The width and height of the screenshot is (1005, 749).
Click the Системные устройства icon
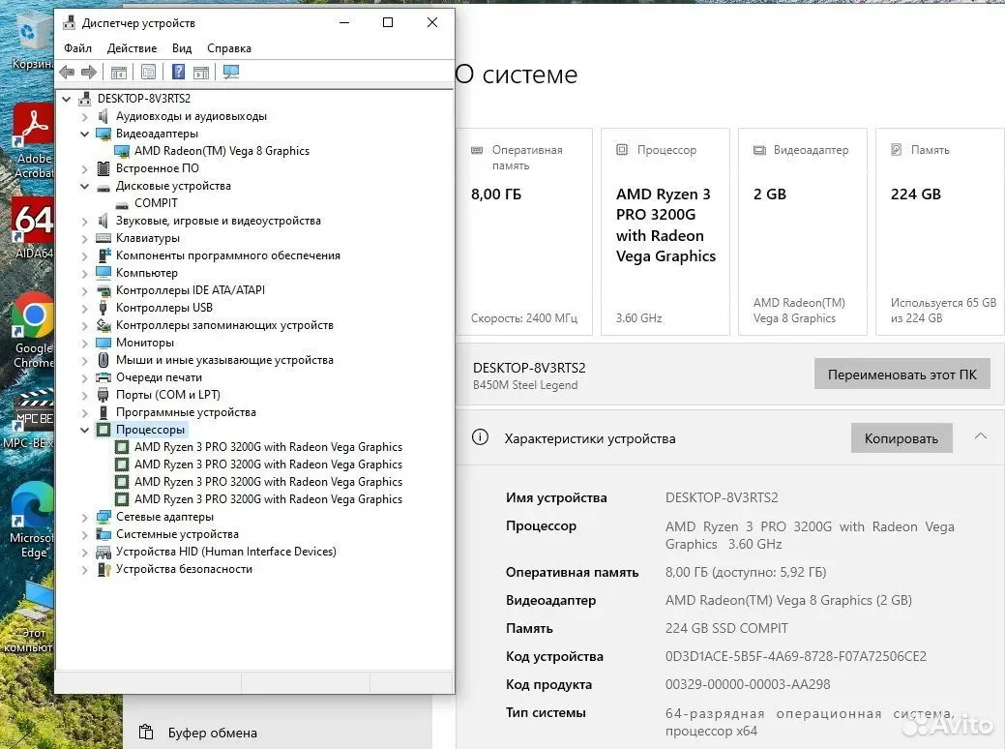(x=103, y=534)
